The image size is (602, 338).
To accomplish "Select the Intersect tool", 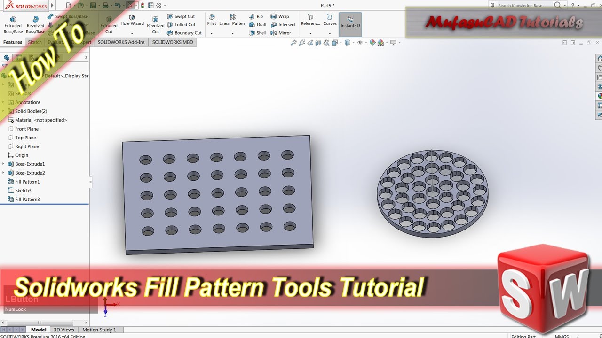I will 283,25.
